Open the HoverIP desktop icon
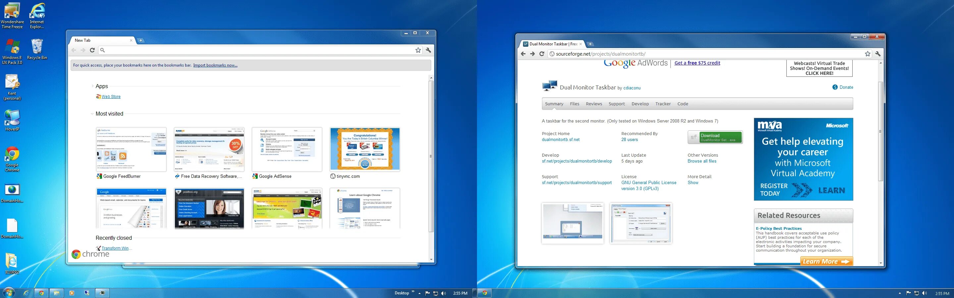Screen dimensions: 954x298 point(12,121)
